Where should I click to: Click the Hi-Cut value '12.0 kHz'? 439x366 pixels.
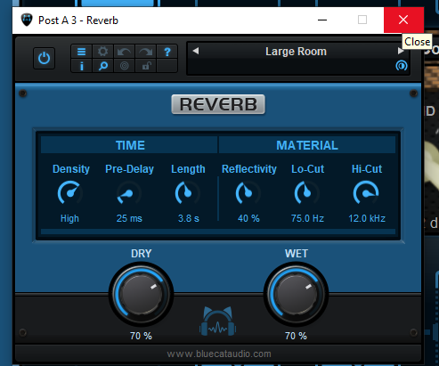click(x=367, y=218)
